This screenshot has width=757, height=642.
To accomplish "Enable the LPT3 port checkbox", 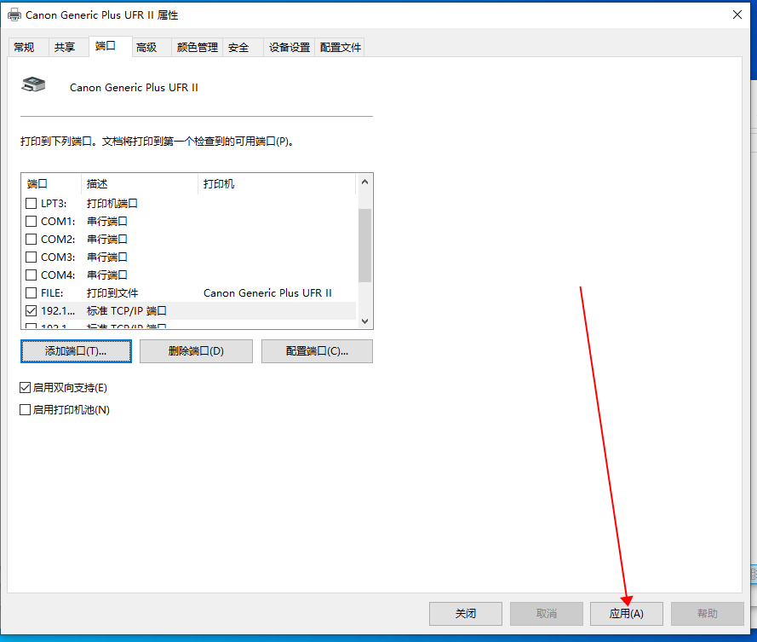I will [x=32, y=204].
